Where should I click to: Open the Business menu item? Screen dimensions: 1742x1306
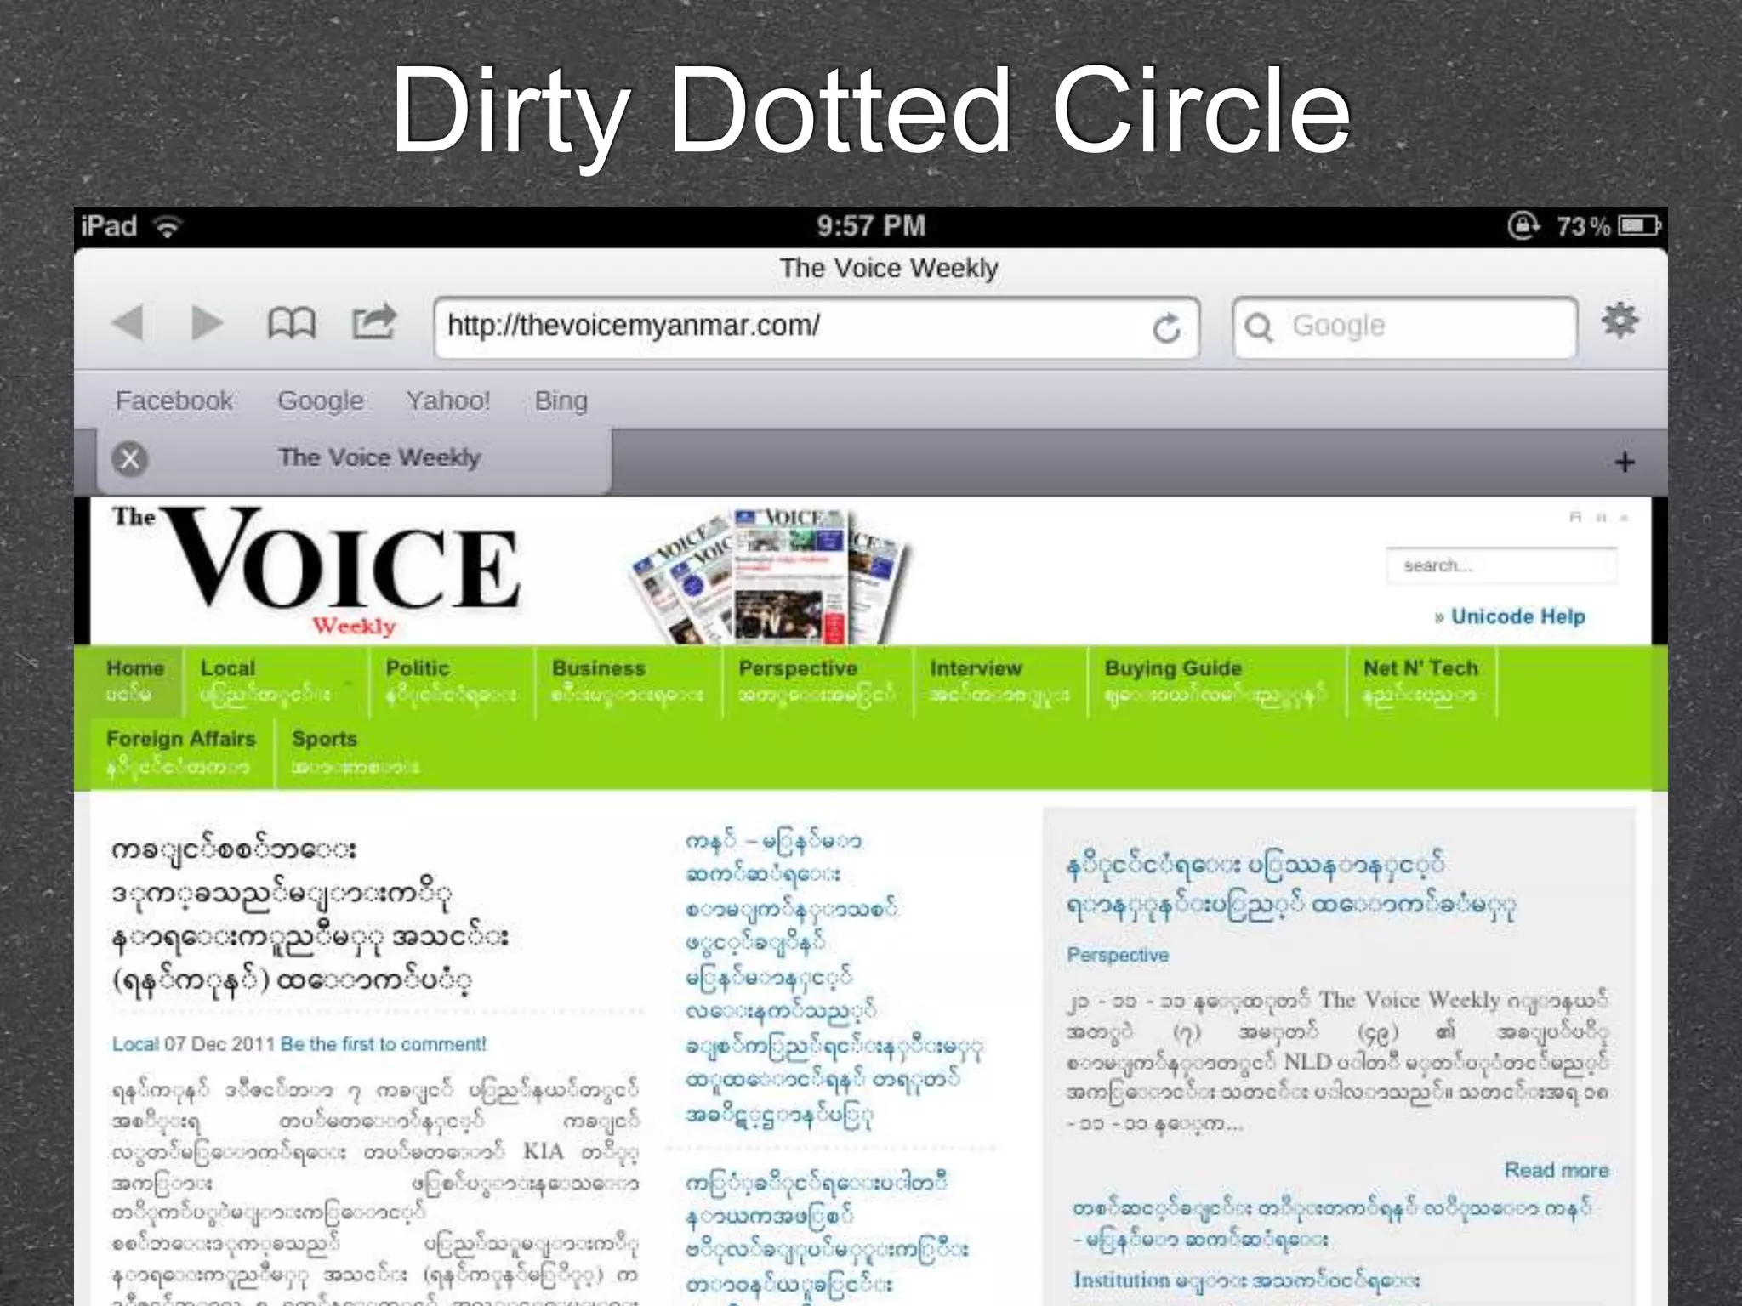628,681
